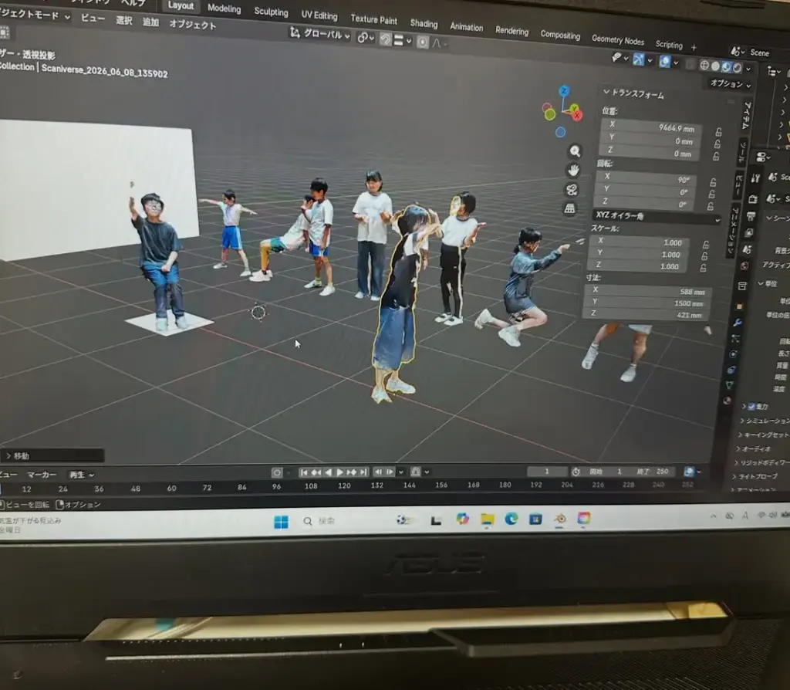Open the View Layer properties tab icon

pyautogui.click(x=749, y=233)
